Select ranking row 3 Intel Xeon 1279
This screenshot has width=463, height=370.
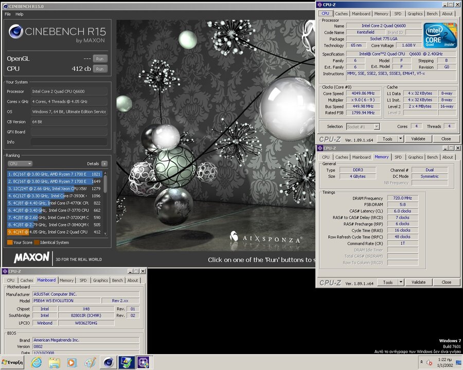pyautogui.click(x=55, y=189)
